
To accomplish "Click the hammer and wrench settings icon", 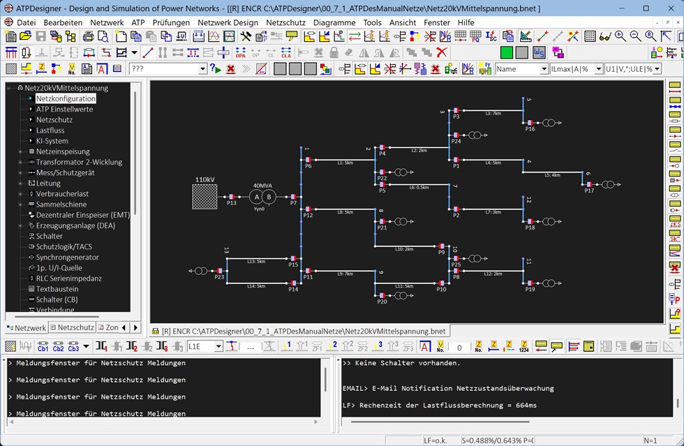I will (x=245, y=36).
